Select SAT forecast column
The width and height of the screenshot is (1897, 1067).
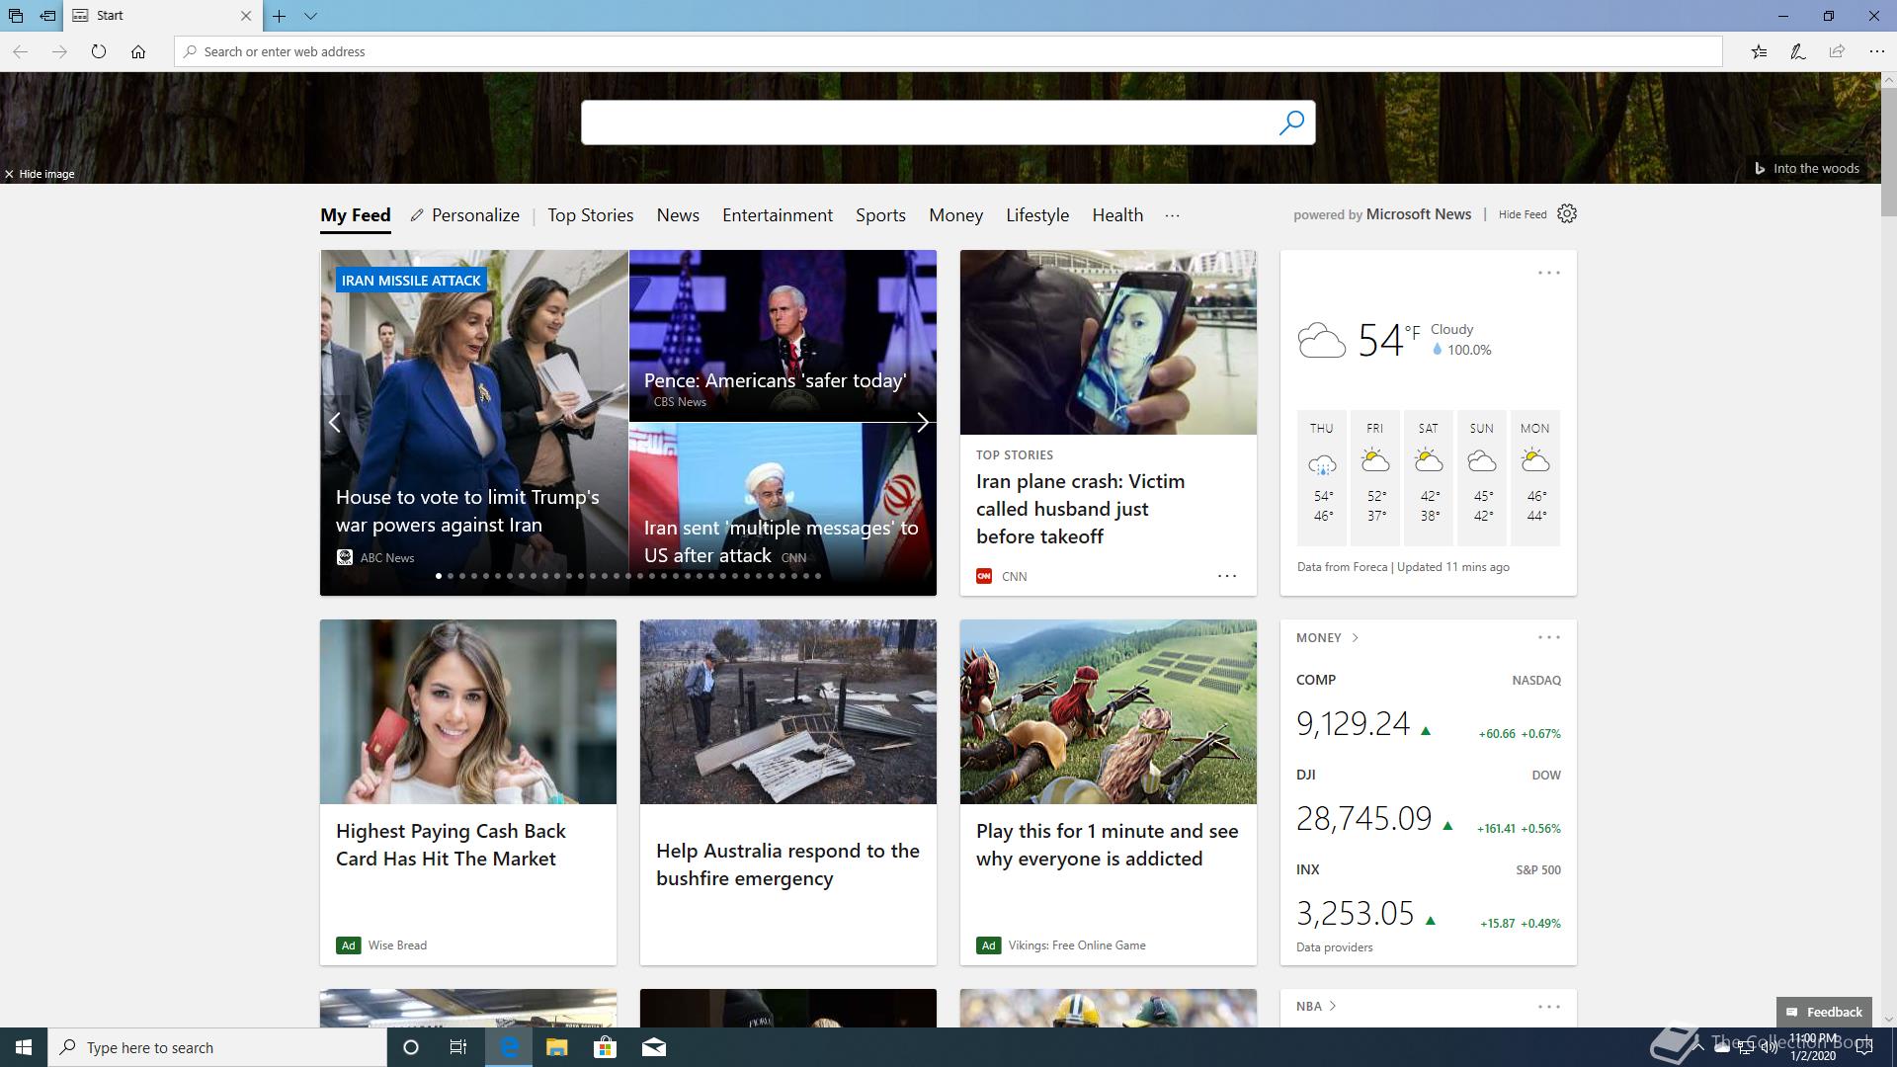(1429, 477)
